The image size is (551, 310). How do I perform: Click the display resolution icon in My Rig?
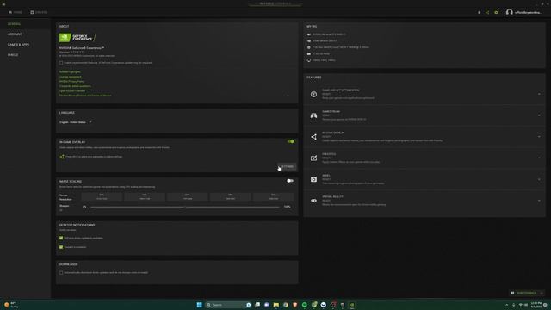pos(309,60)
